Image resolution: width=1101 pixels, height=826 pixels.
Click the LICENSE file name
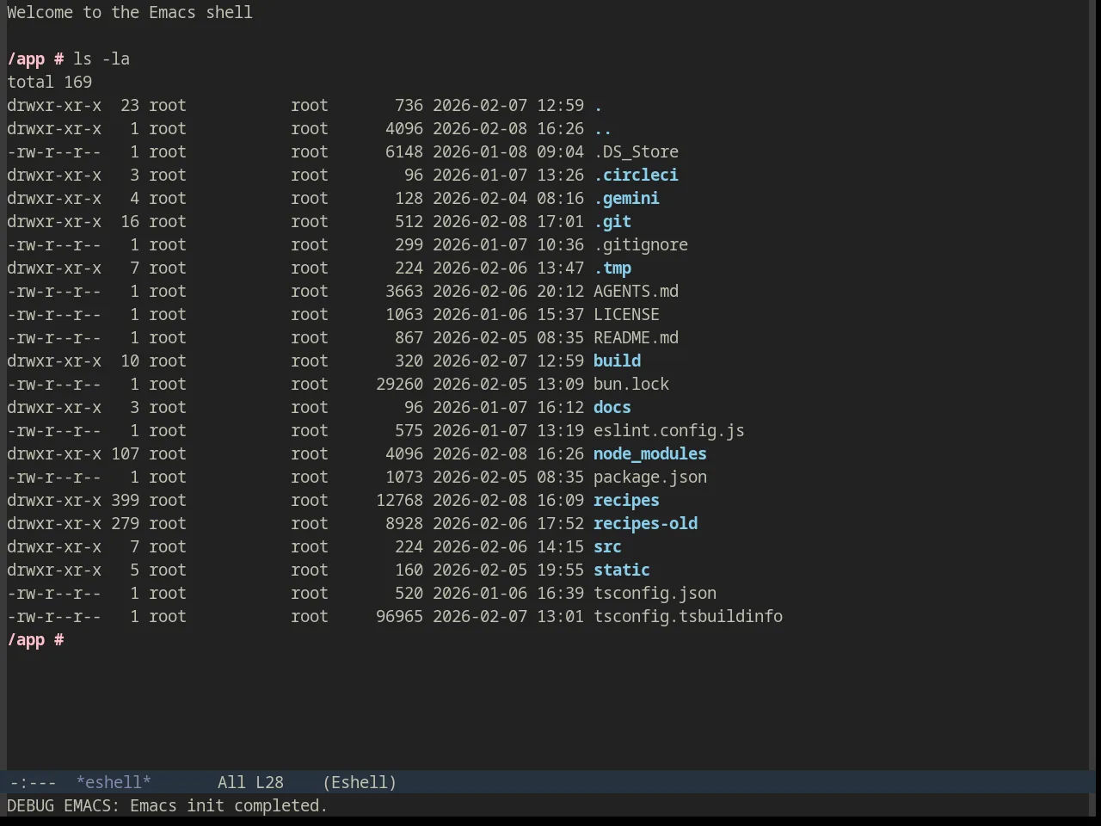pos(626,314)
